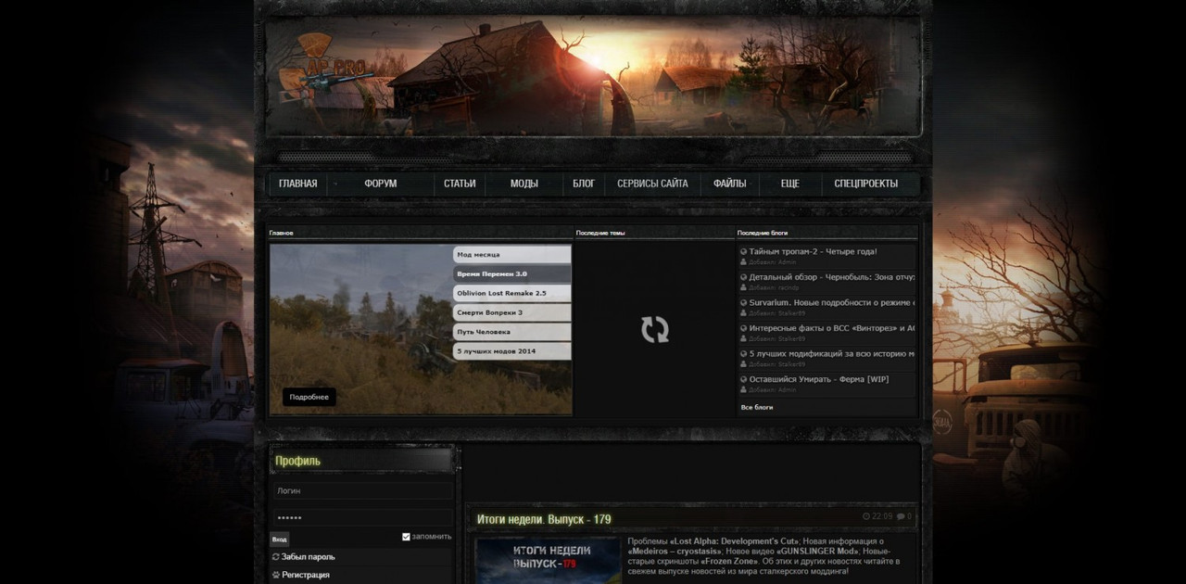Screen dimensions: 1186x584
Task: Click the Последние темы heading
Action: tap(600, 233)
